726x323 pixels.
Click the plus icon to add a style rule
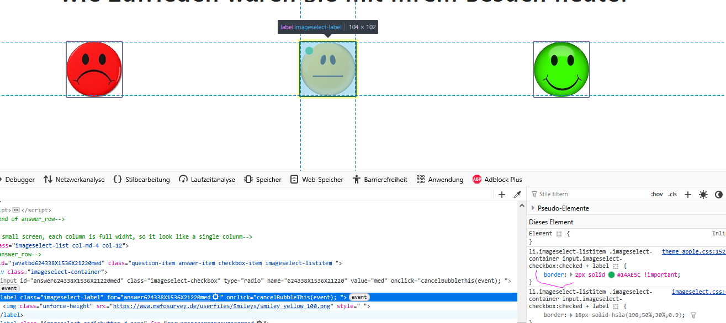pos(688,195)
